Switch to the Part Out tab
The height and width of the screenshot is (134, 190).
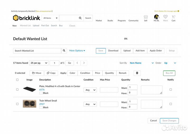(45, 26)
